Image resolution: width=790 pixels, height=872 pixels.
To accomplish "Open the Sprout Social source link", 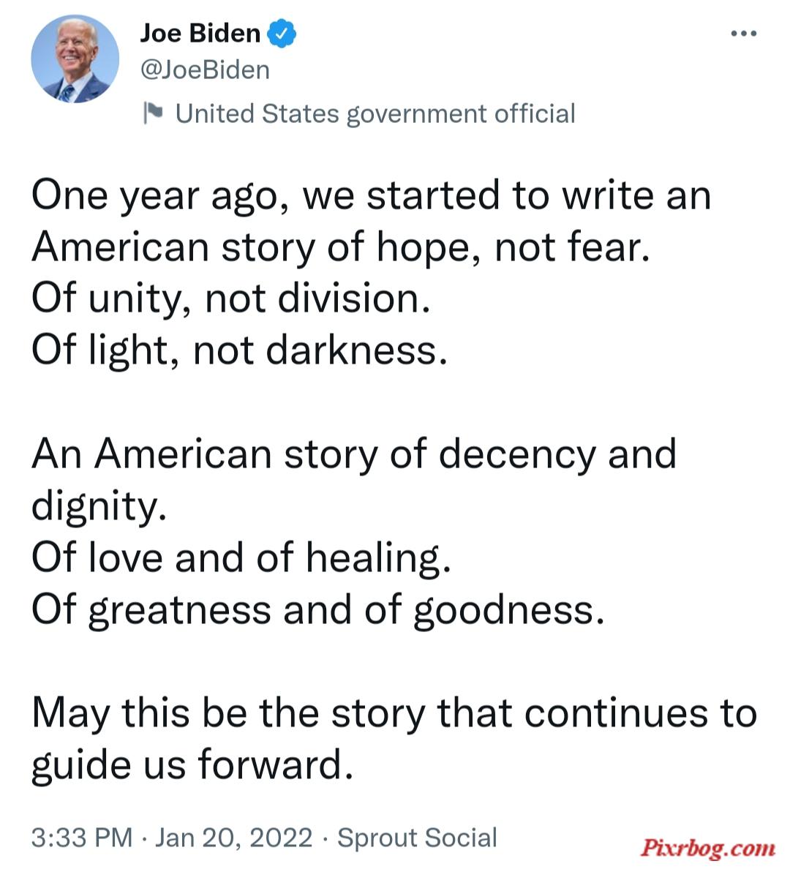I will tap(417, 838).
